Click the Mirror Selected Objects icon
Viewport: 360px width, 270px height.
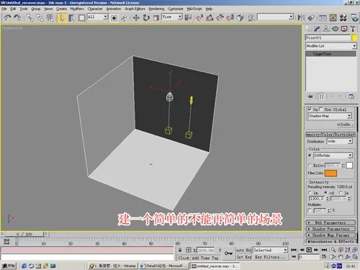(301, 17)
